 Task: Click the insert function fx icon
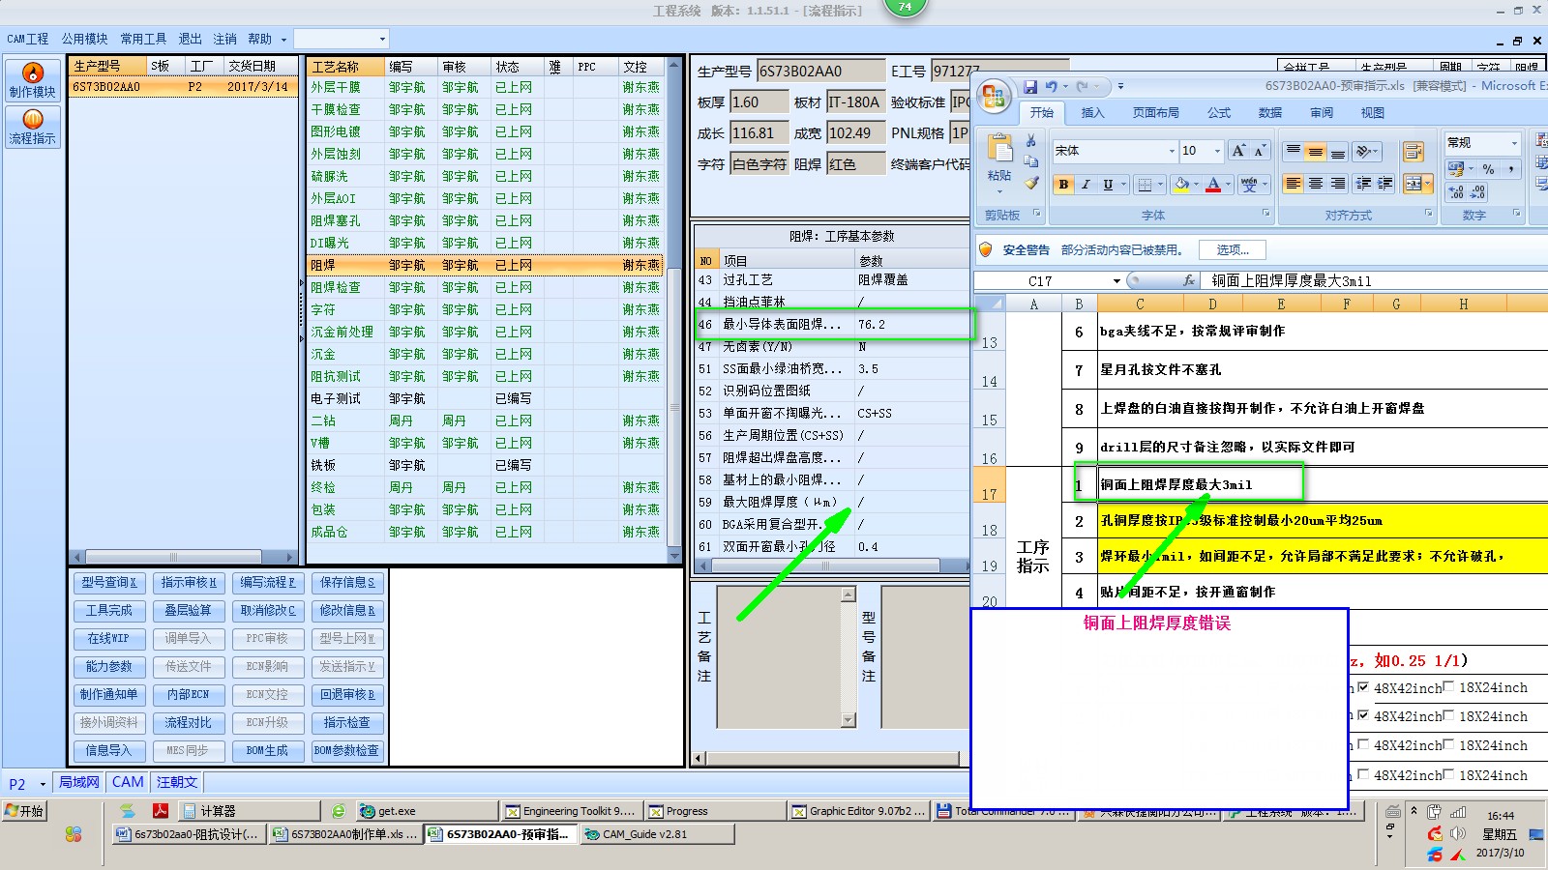pos(1189,280)
